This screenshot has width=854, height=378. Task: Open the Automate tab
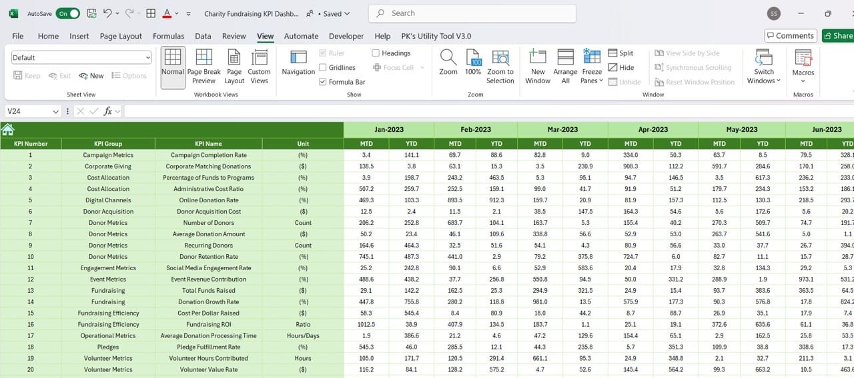click(301, 36)
